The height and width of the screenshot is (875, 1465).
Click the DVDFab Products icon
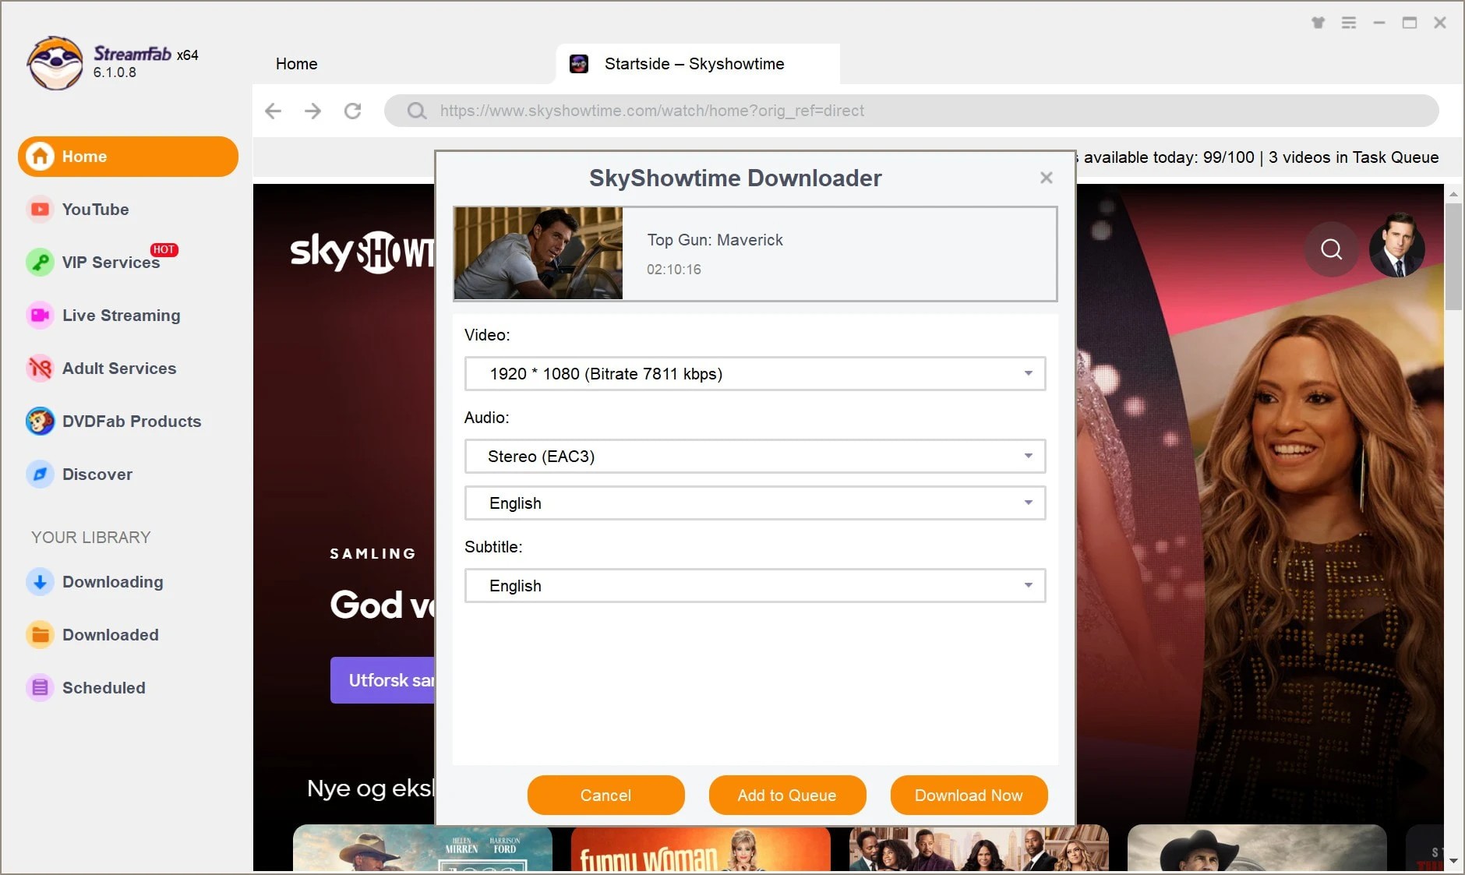click(x=40, y=422)
